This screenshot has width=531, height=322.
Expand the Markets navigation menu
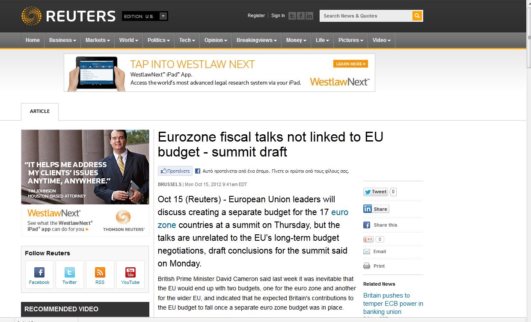pos(97,40)
